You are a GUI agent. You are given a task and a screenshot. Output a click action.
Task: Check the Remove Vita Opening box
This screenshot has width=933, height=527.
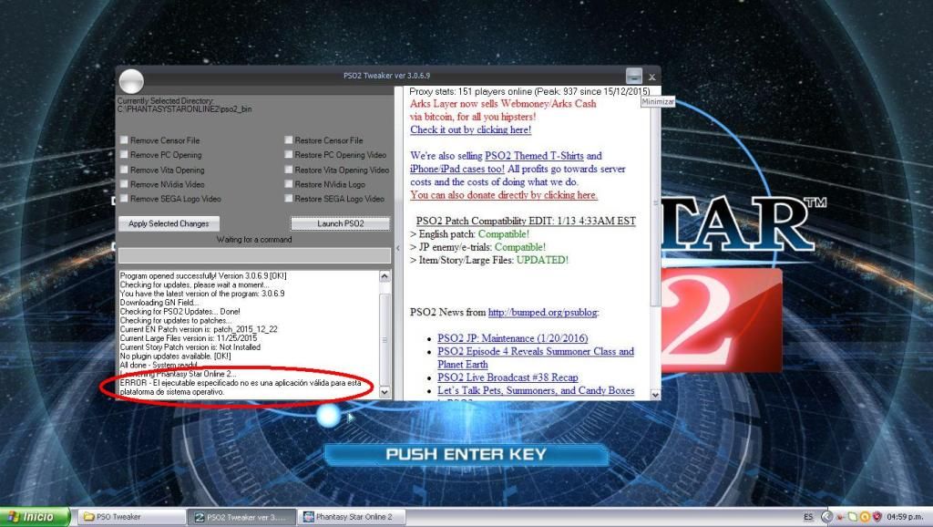pos(124,169)
